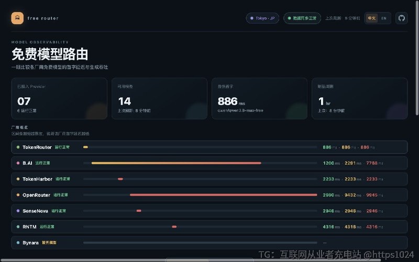Click the OpenRouter status dot
The image size is (419, 262).
[18, 195]
